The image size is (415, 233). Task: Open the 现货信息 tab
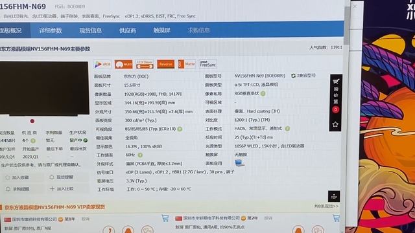[x=91, y=30]
